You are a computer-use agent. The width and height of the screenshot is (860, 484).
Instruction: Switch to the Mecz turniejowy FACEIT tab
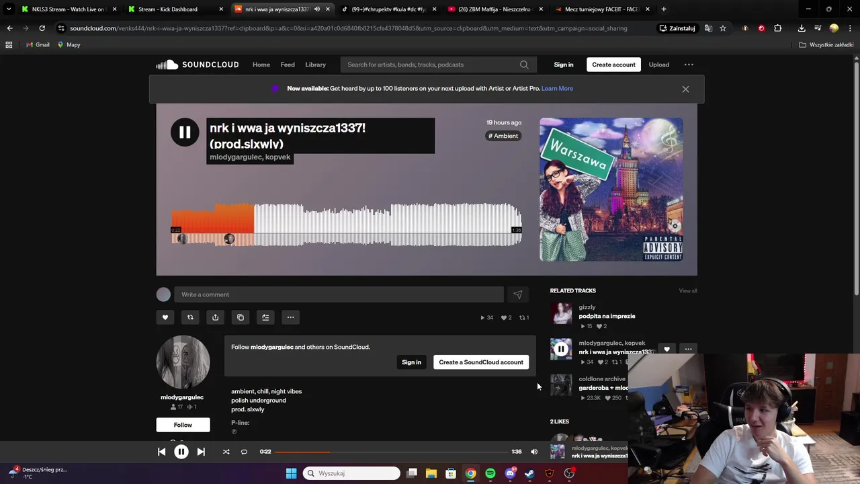(601, 9)
